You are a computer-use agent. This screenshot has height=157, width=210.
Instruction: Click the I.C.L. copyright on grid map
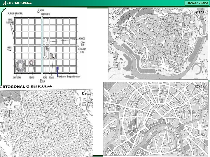click(86, 94)
